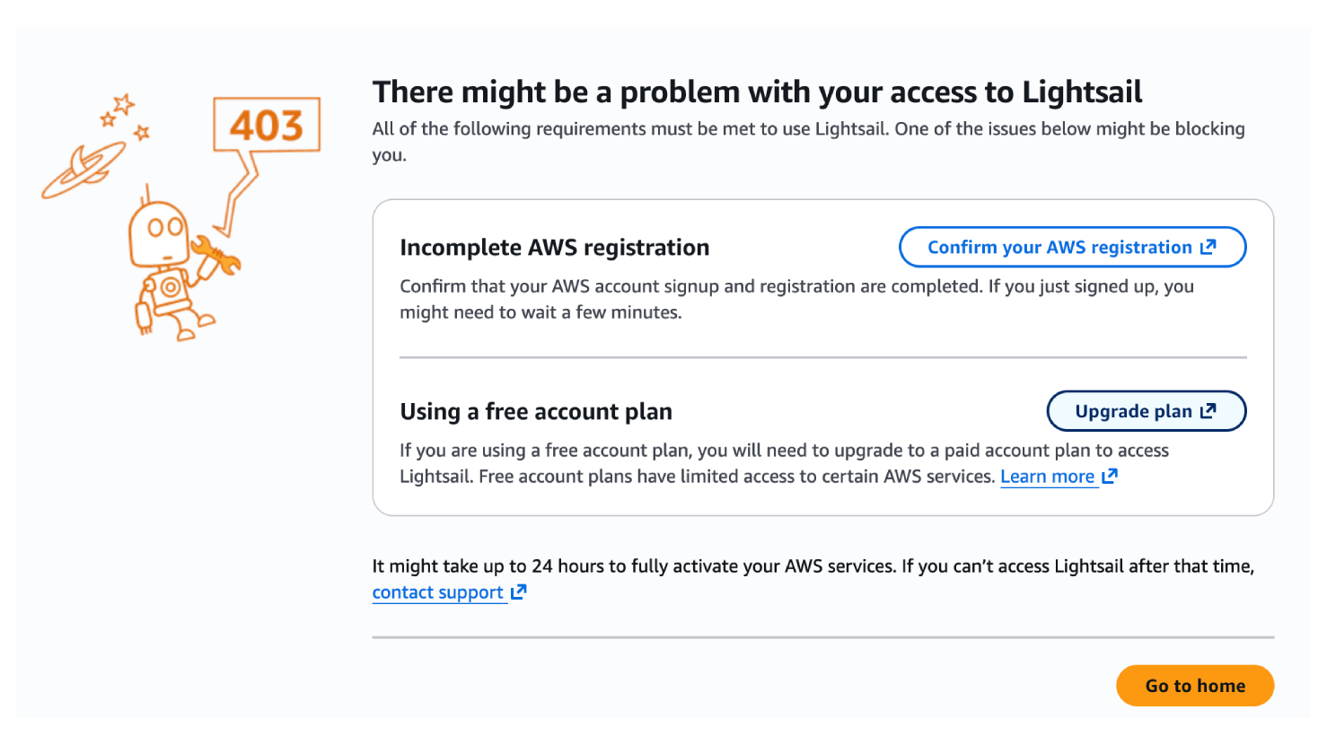Click the Using a free account plan heading

(x=535, y=412)
